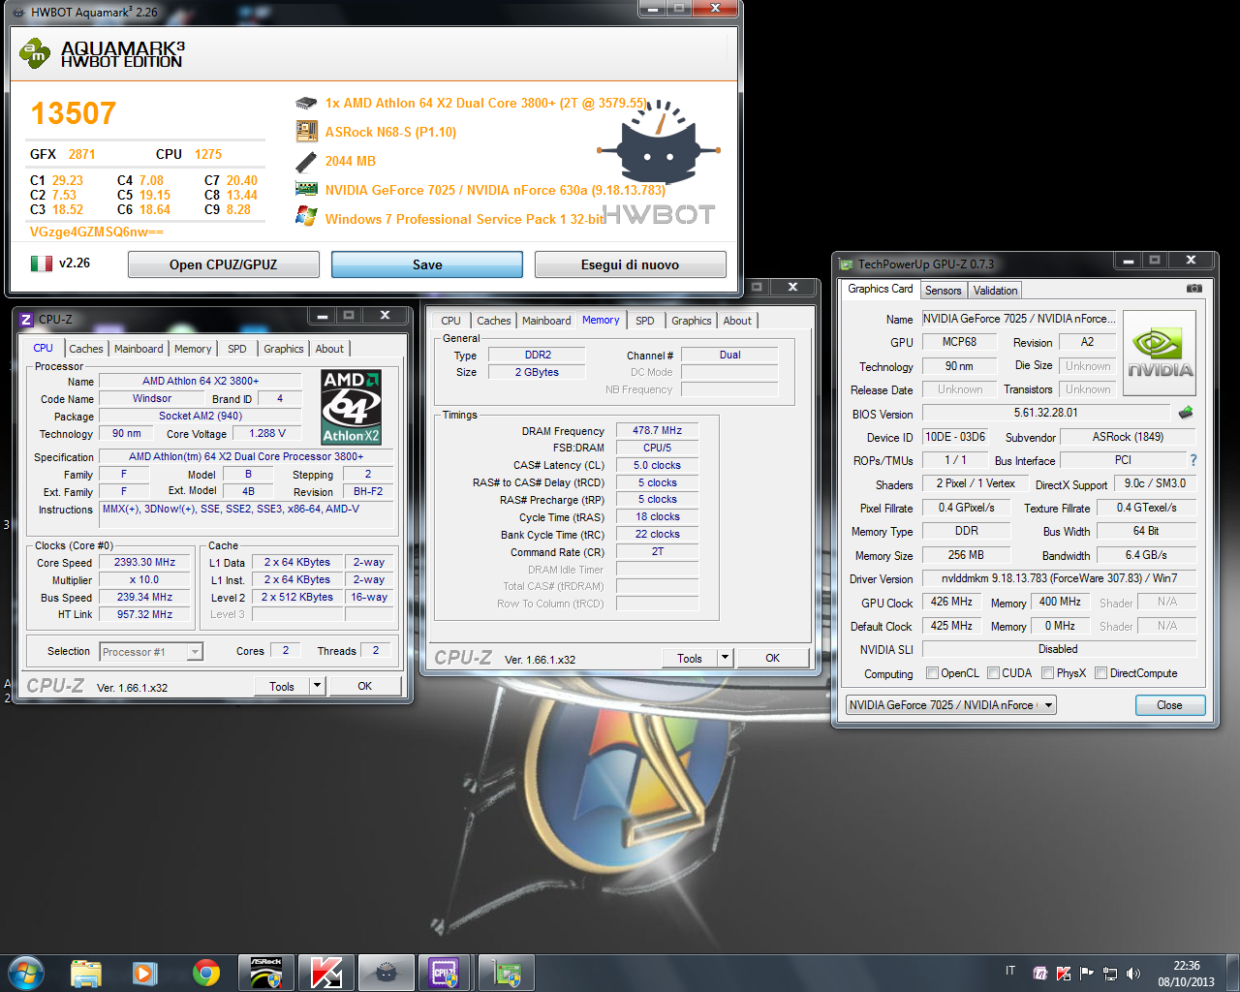Viewport: 1240px width, 992px height.
Task: Switch to the GPU-Z taskbar icon
Action: (x=507, y=973)
